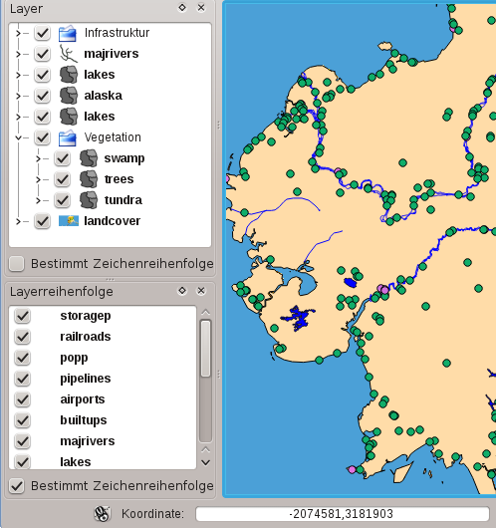The height and width of the screenshot is (528, 496).
Task: Click the Koordinate input field
Action: coord(342,514)
